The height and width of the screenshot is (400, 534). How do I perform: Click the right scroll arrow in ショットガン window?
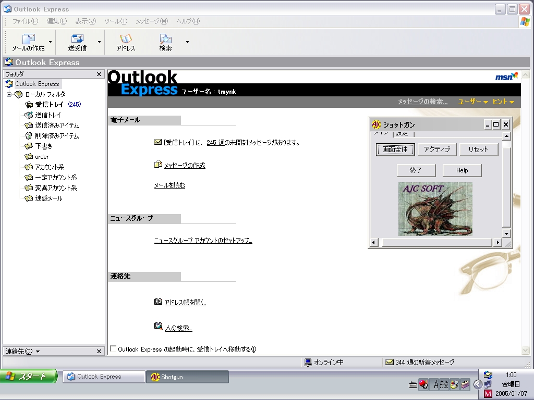497,243
